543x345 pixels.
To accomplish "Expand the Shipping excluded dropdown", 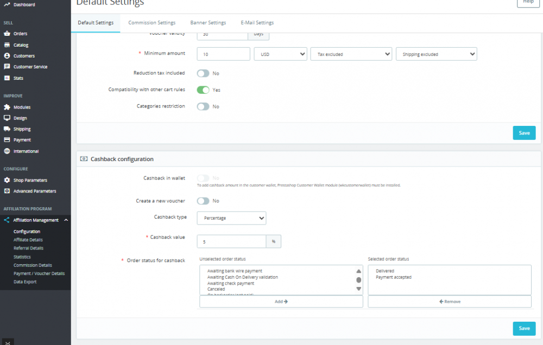I will 436,54.
